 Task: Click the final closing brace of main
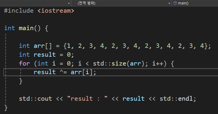[6, 108]
